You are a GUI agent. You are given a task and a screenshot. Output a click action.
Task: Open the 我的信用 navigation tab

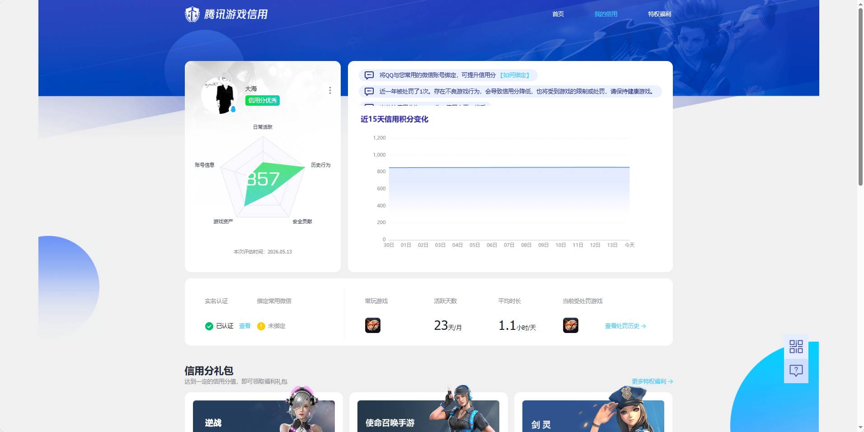click(606, 14)
